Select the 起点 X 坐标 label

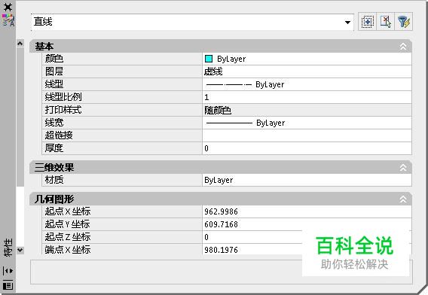pyautogui.click(x=68, y=211)
